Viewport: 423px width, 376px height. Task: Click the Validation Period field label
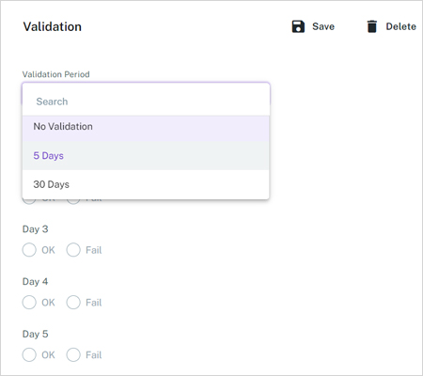pos(56,74)
